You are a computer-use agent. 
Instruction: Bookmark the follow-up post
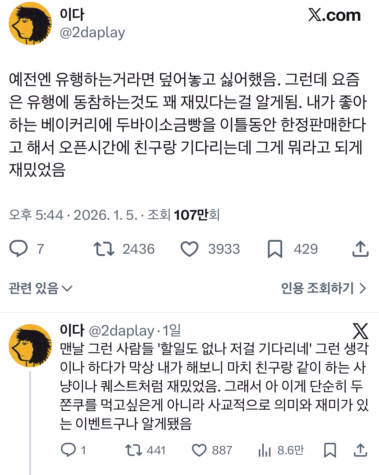pos(330,450)
